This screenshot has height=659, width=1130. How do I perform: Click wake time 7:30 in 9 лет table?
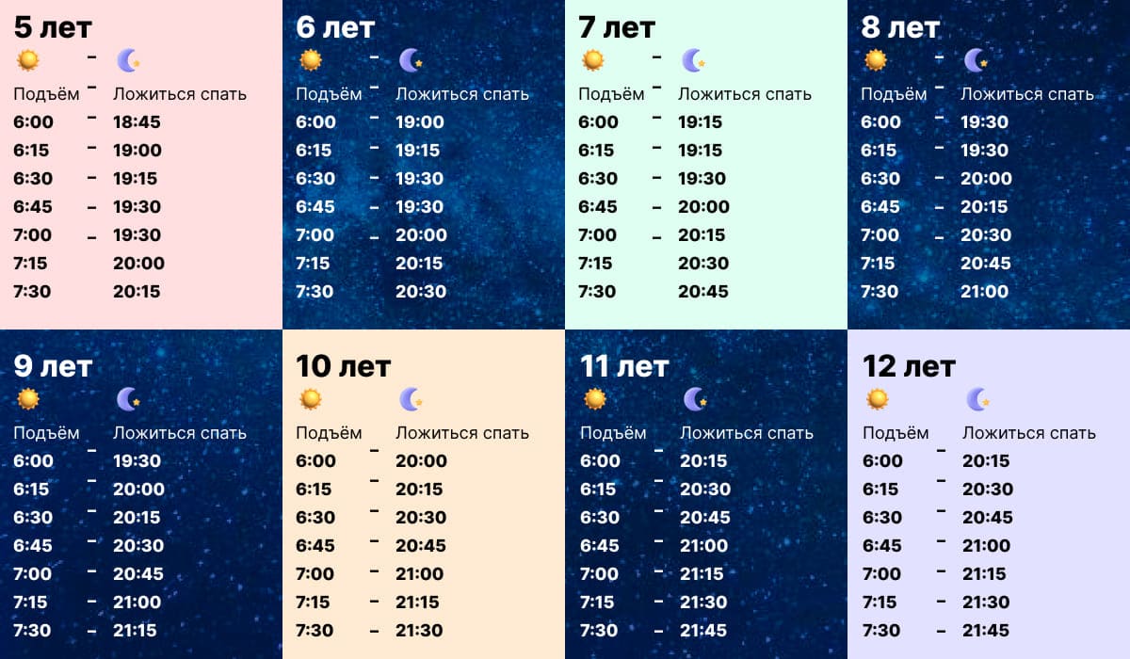(x=33, y=630)
